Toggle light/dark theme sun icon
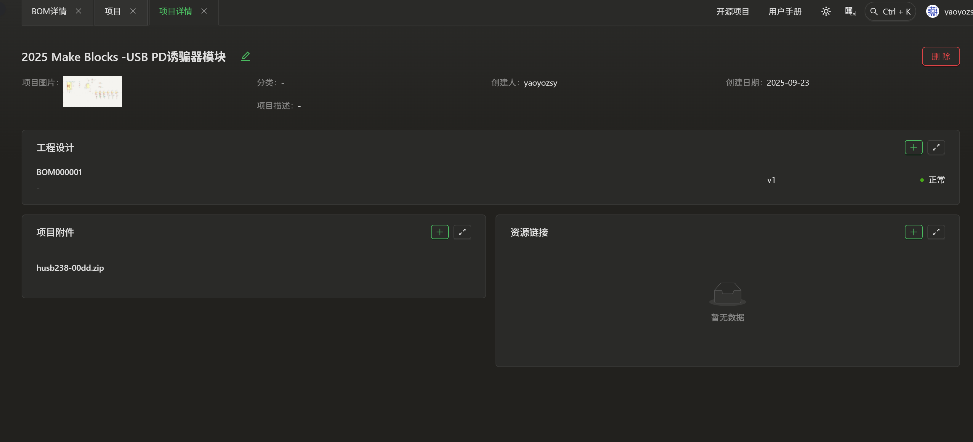The image size is (973, 442). click(x=826, y=11)
